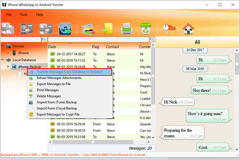Click the backup database toolbar icon
This screenshot has height=160, width=240.
click(8, 29)
